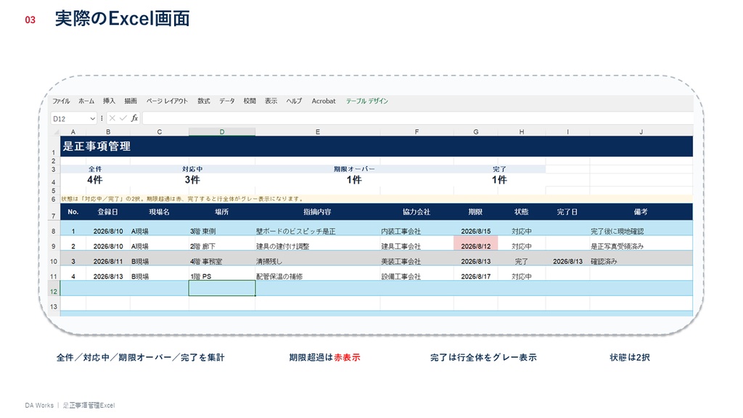Click the red deadline cell 2026/8/12
This screenshot has width=743, height=418.
(476, 244)
